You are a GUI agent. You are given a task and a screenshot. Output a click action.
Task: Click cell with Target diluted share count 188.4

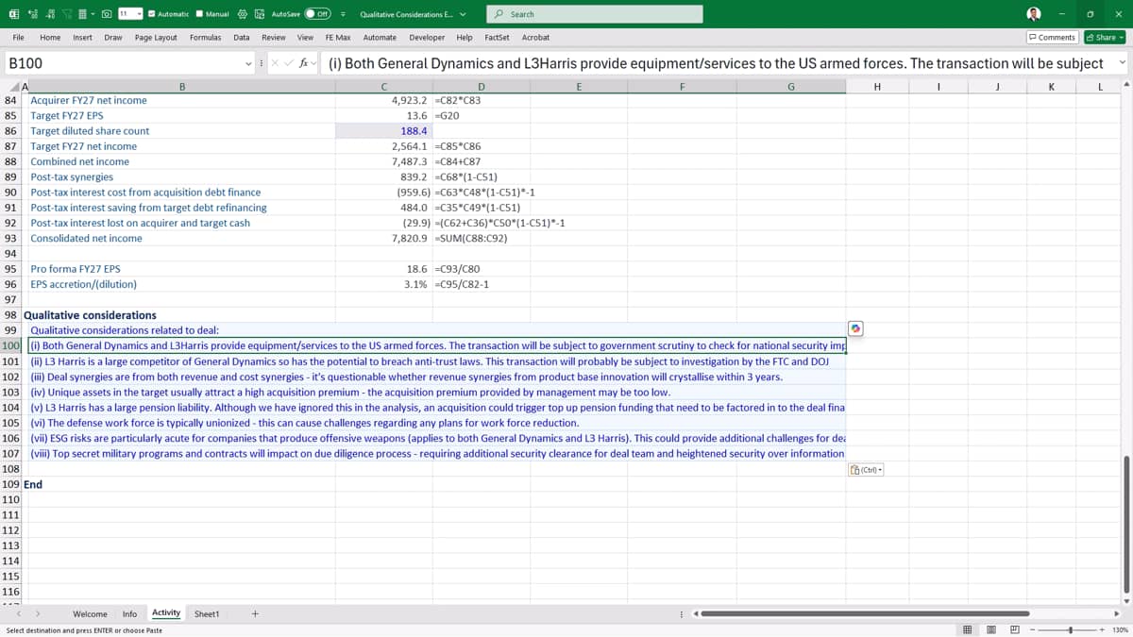(382, 131)
